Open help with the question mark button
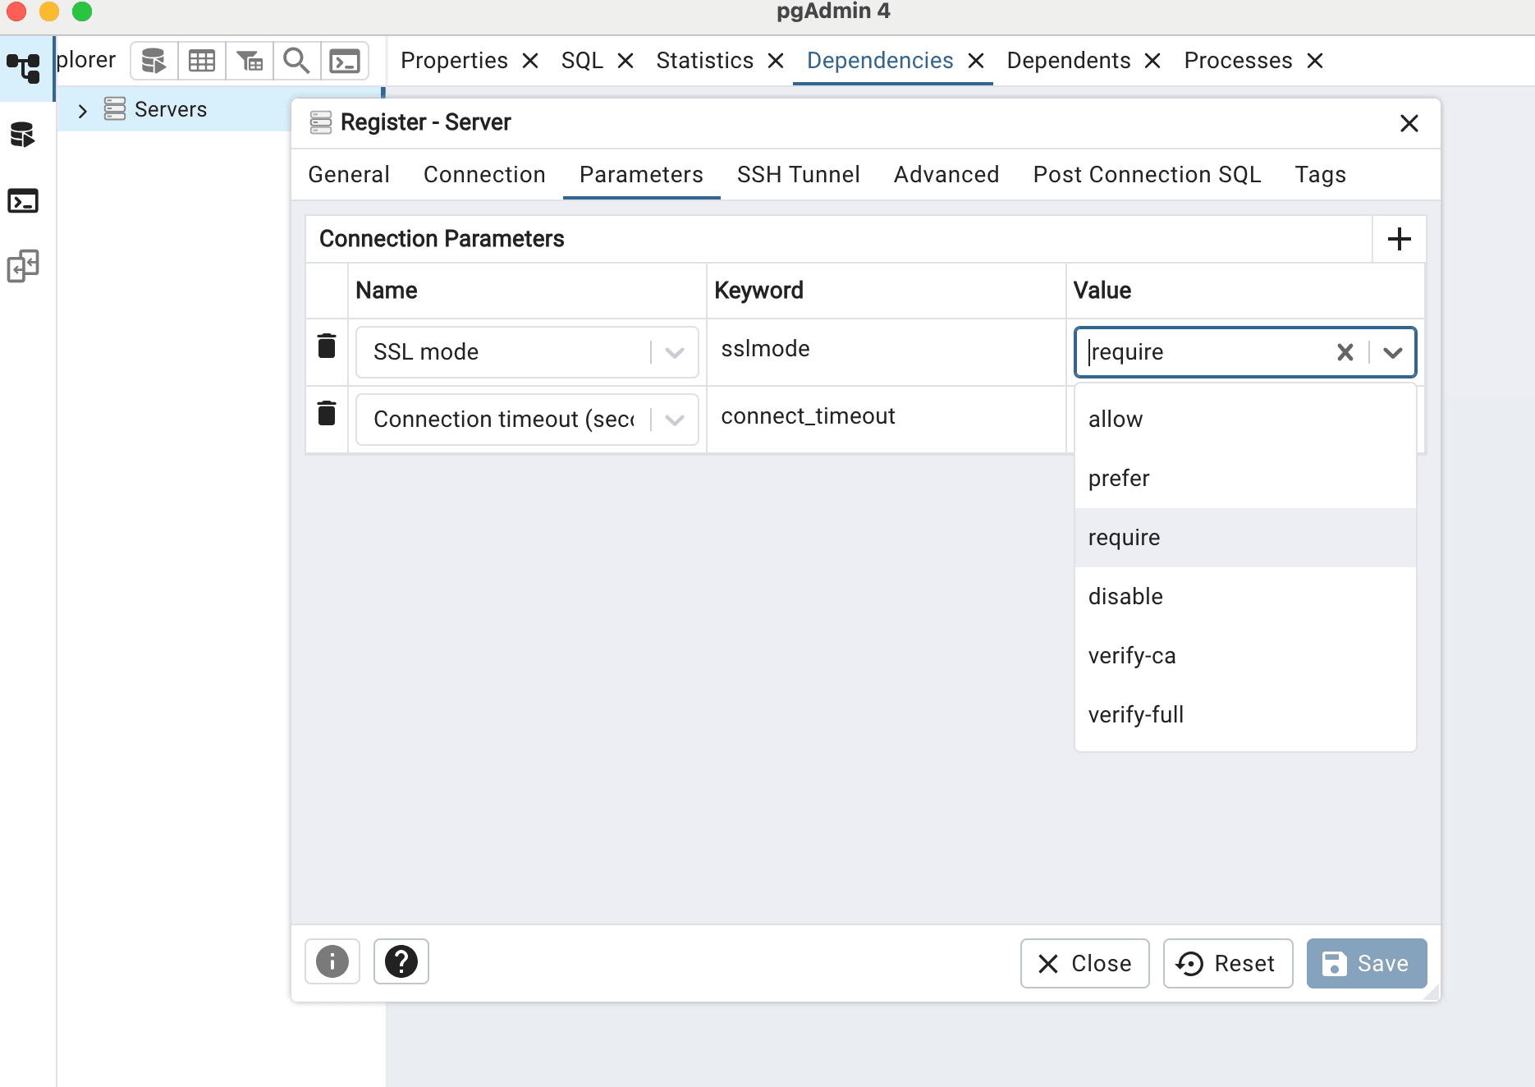This screenshot has height=1087, width=1535. point(401,961)
